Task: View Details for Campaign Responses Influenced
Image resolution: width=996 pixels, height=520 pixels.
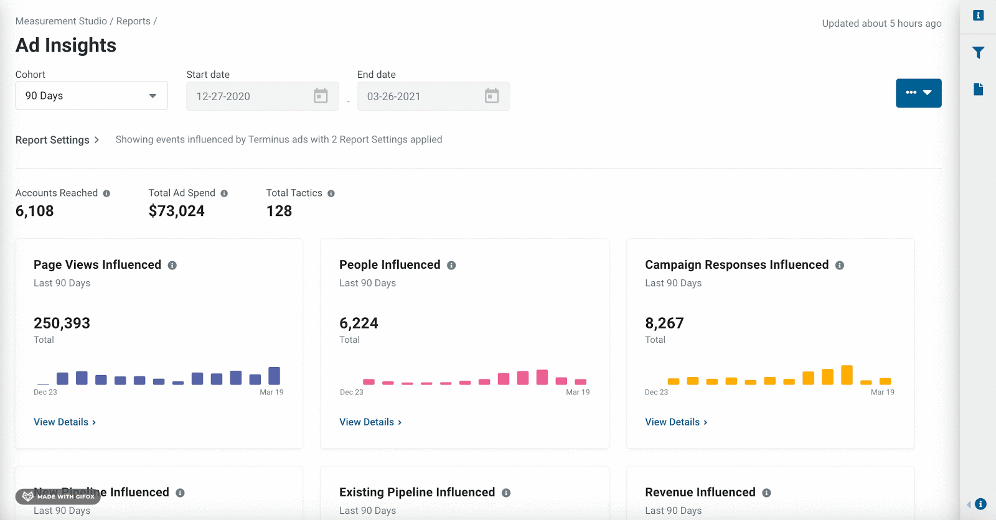Action: tap(676, 422)
